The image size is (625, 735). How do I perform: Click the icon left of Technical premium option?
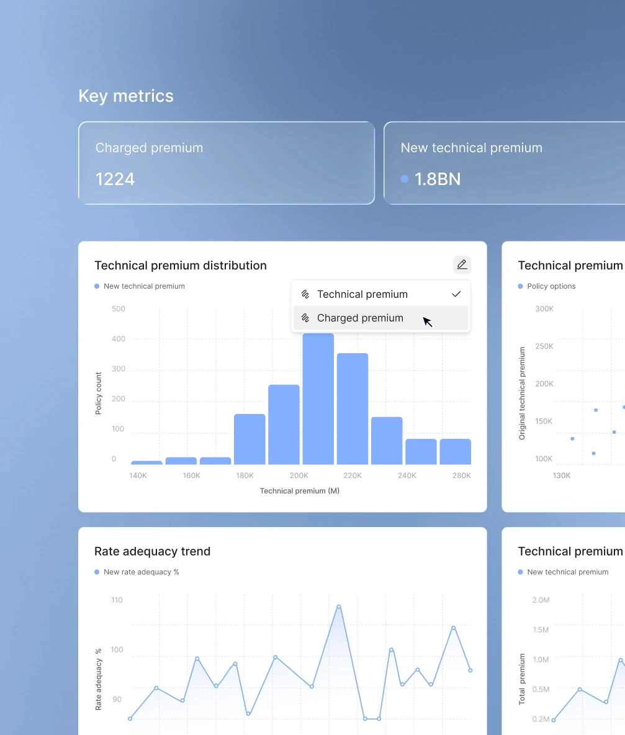[305, 294]
